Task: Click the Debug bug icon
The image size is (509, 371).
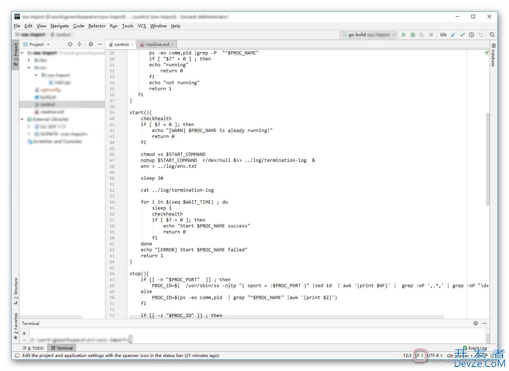Action: pos(413,35)
